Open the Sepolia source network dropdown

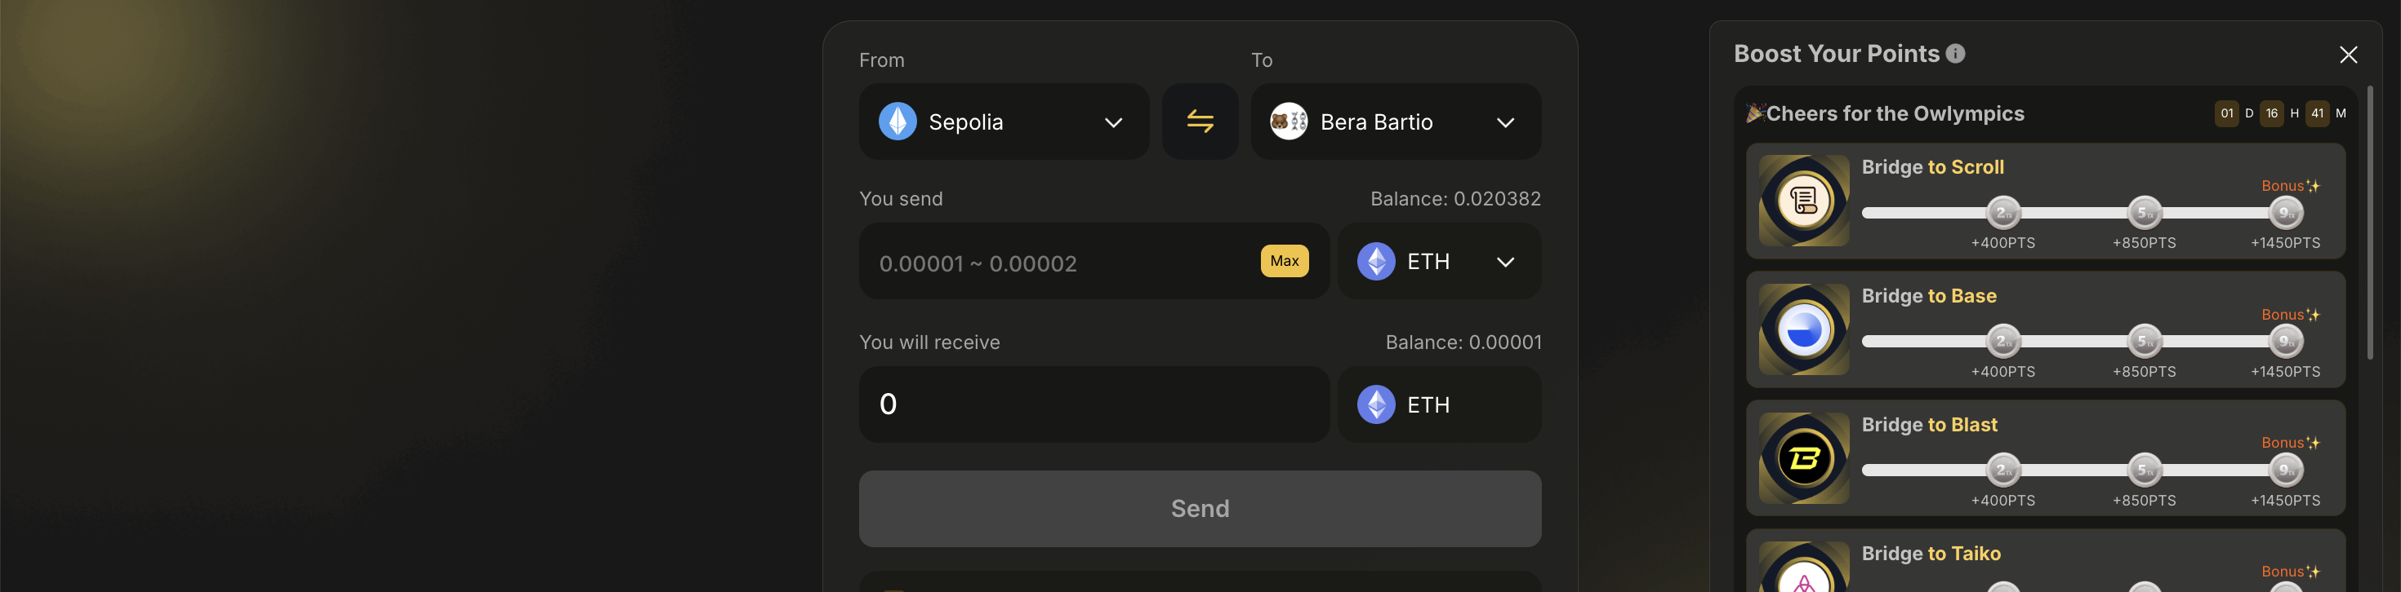coord(1004,122)
